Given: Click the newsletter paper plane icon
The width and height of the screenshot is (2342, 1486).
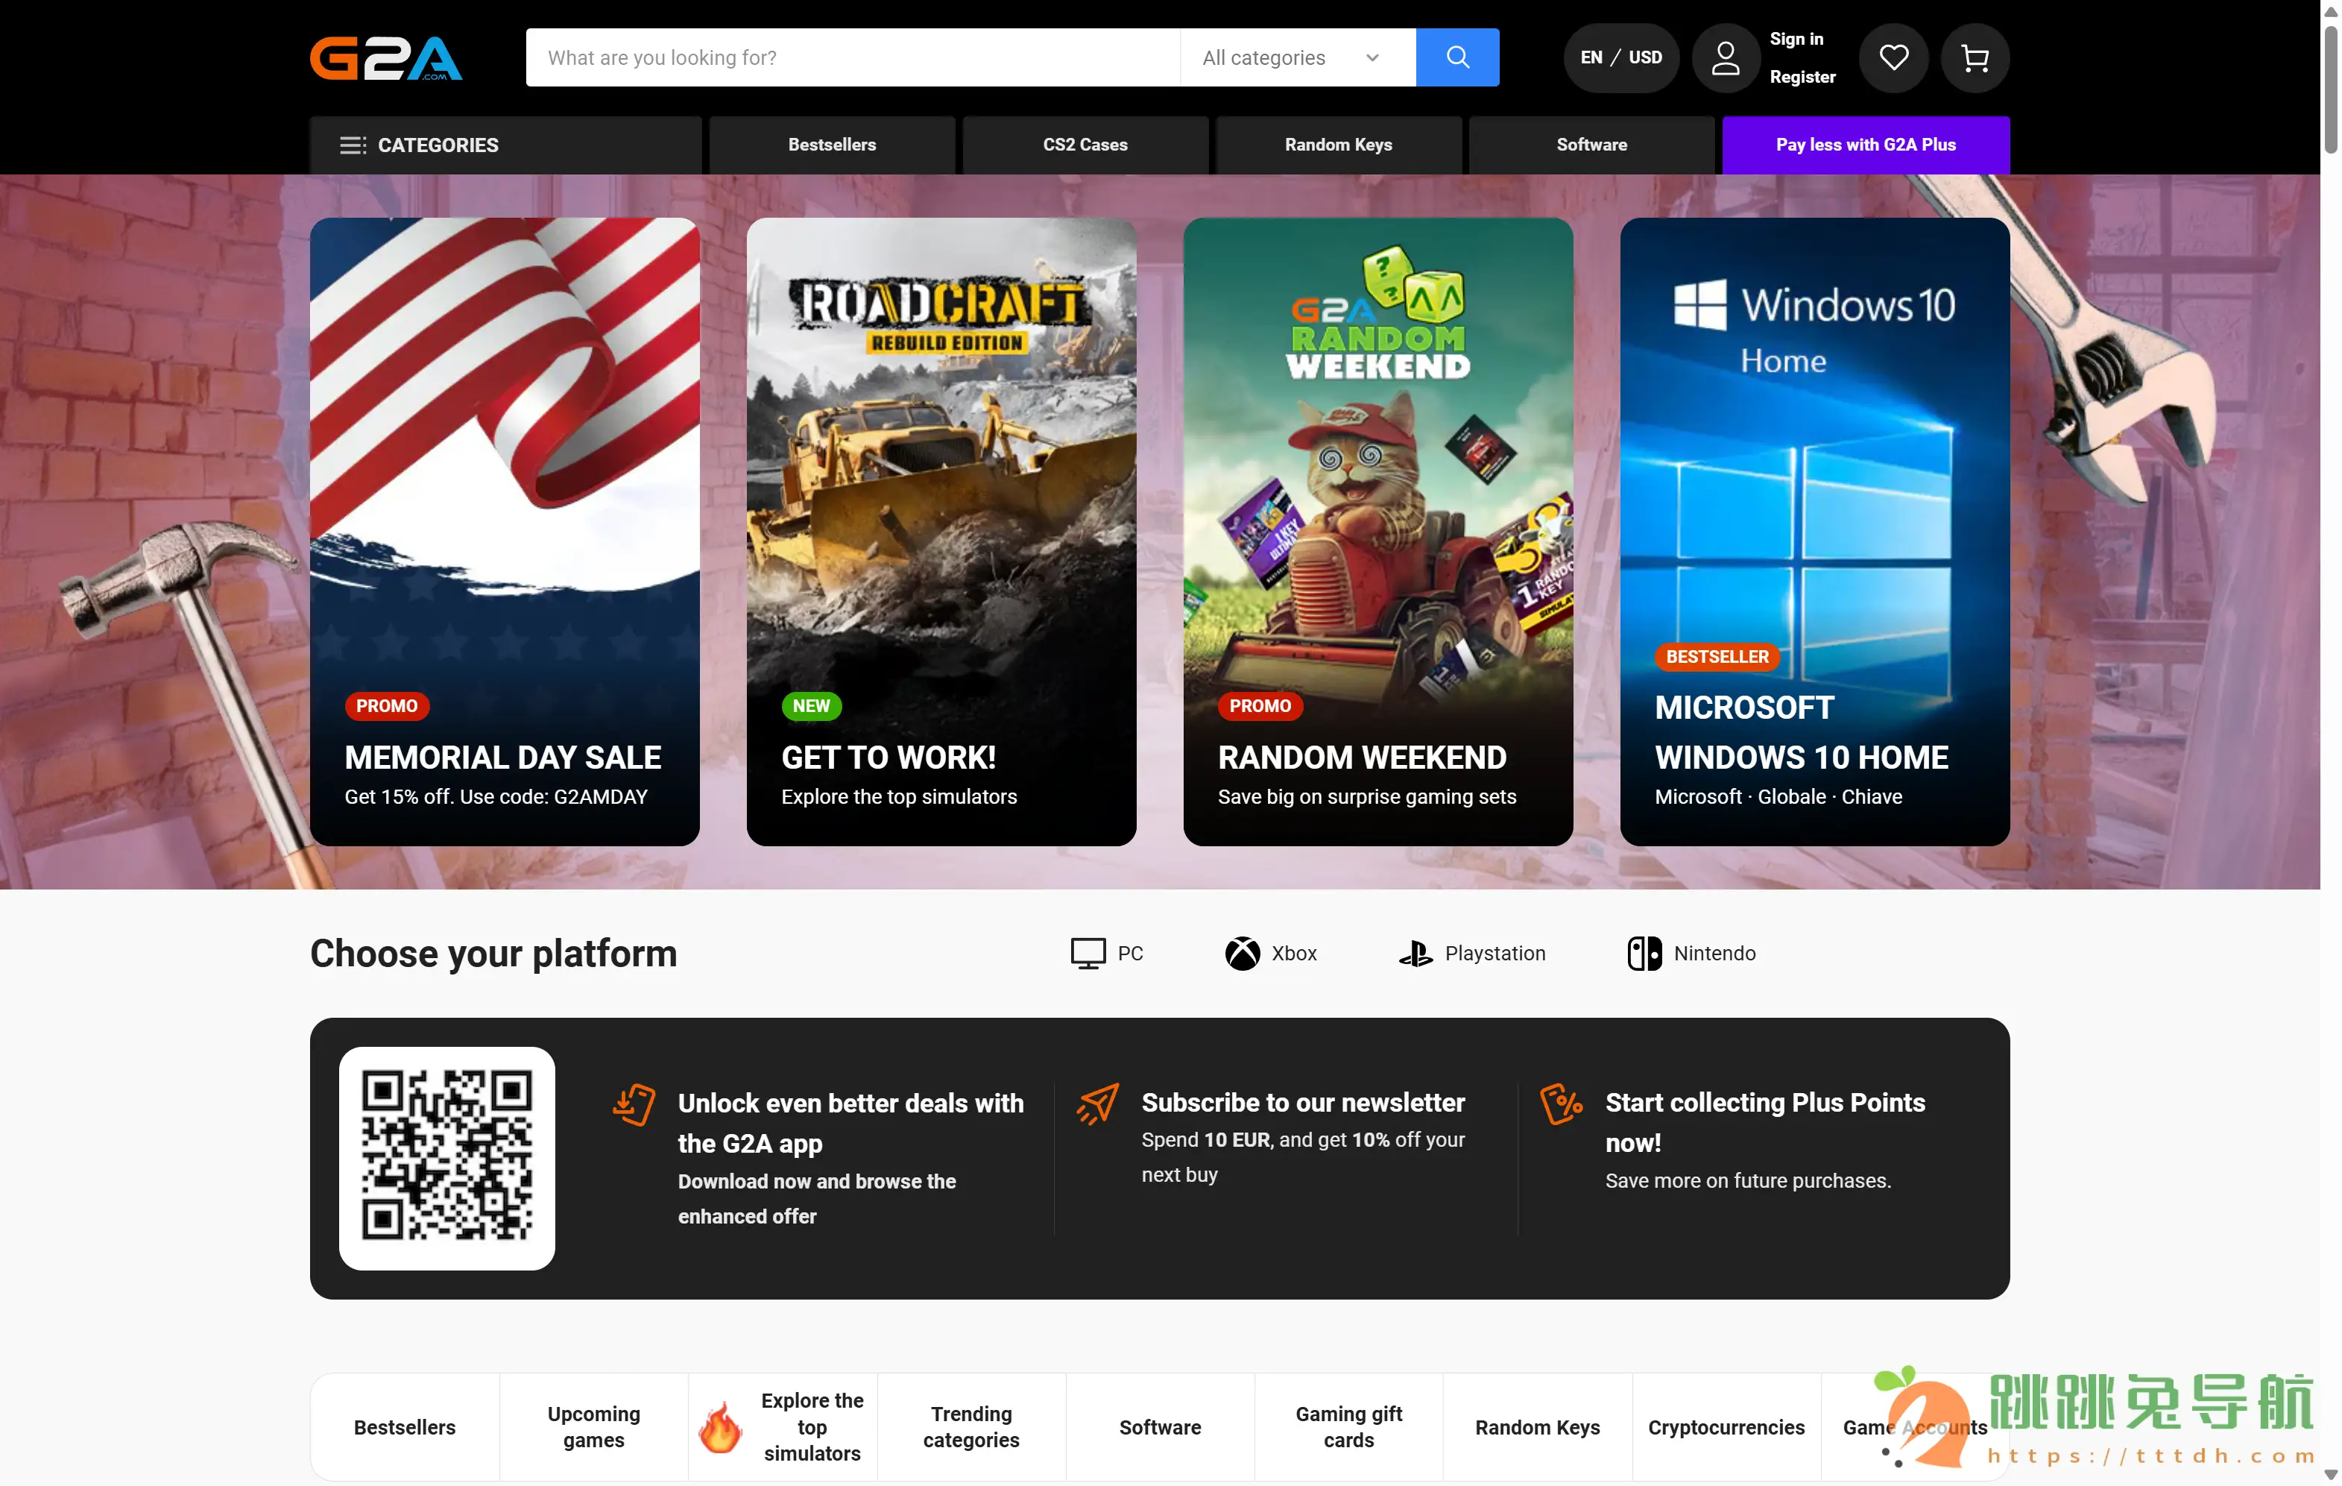Looking at the screenshot, I should point(1097,1104).
